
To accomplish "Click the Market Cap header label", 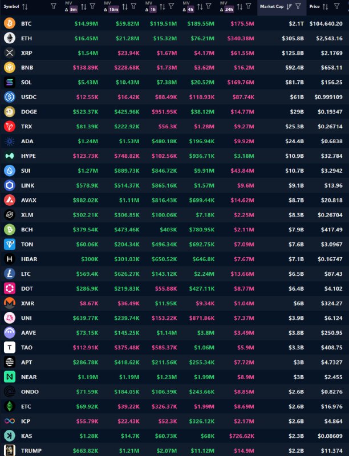I will coord(271,6).
